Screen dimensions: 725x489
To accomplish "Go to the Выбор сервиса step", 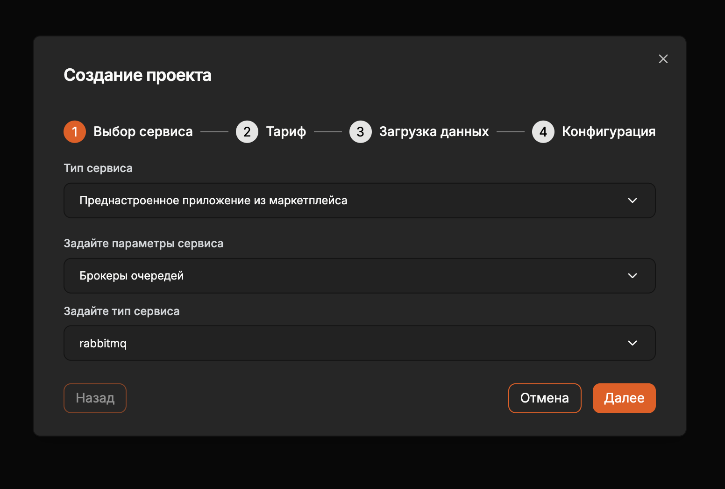I will [143, 132].
